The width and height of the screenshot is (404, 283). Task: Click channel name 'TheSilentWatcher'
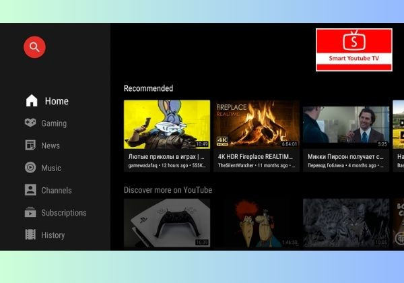tap(236, 166)
